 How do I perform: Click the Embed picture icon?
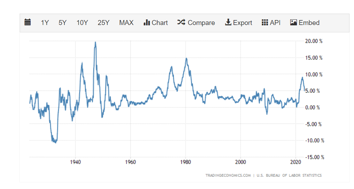293,22
